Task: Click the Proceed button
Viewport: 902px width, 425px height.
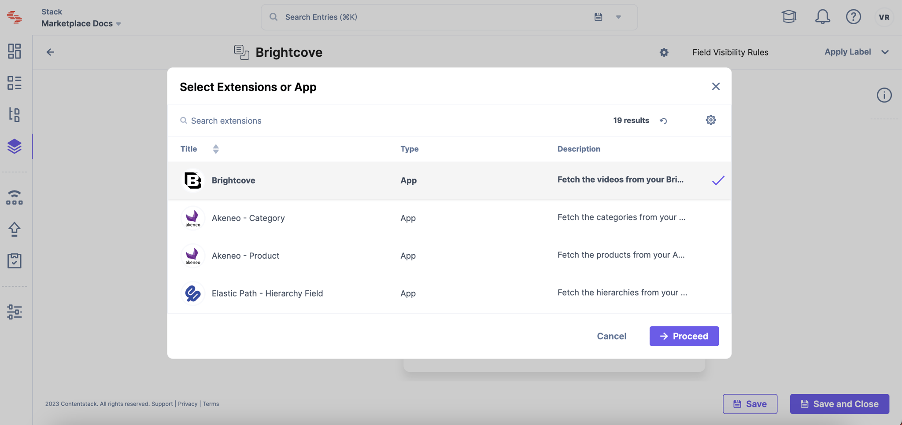Action: tap(684, 336)
